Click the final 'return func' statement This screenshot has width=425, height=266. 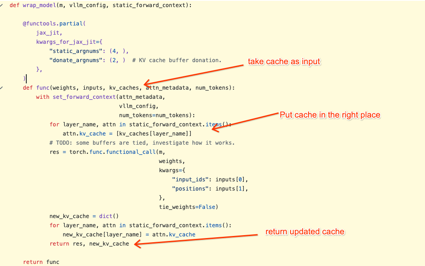(x=41, y=262)
